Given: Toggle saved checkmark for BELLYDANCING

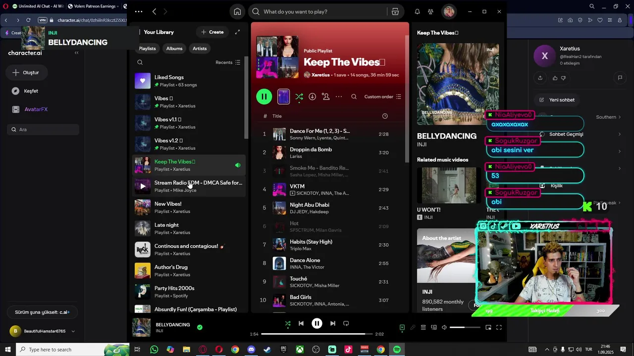Looking at the screenshot, I should coord(200,327).
